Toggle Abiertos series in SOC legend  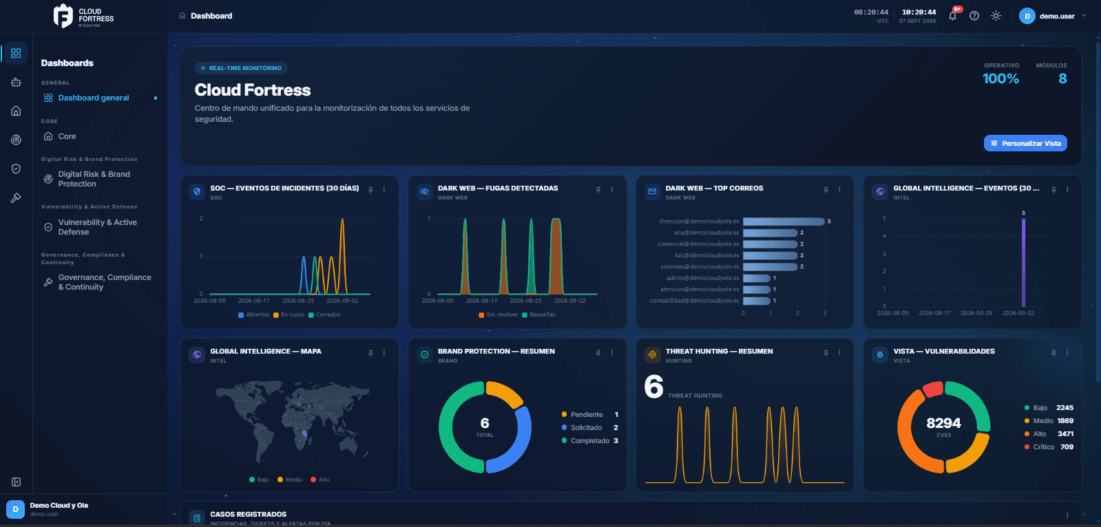[x=253, y=315]
